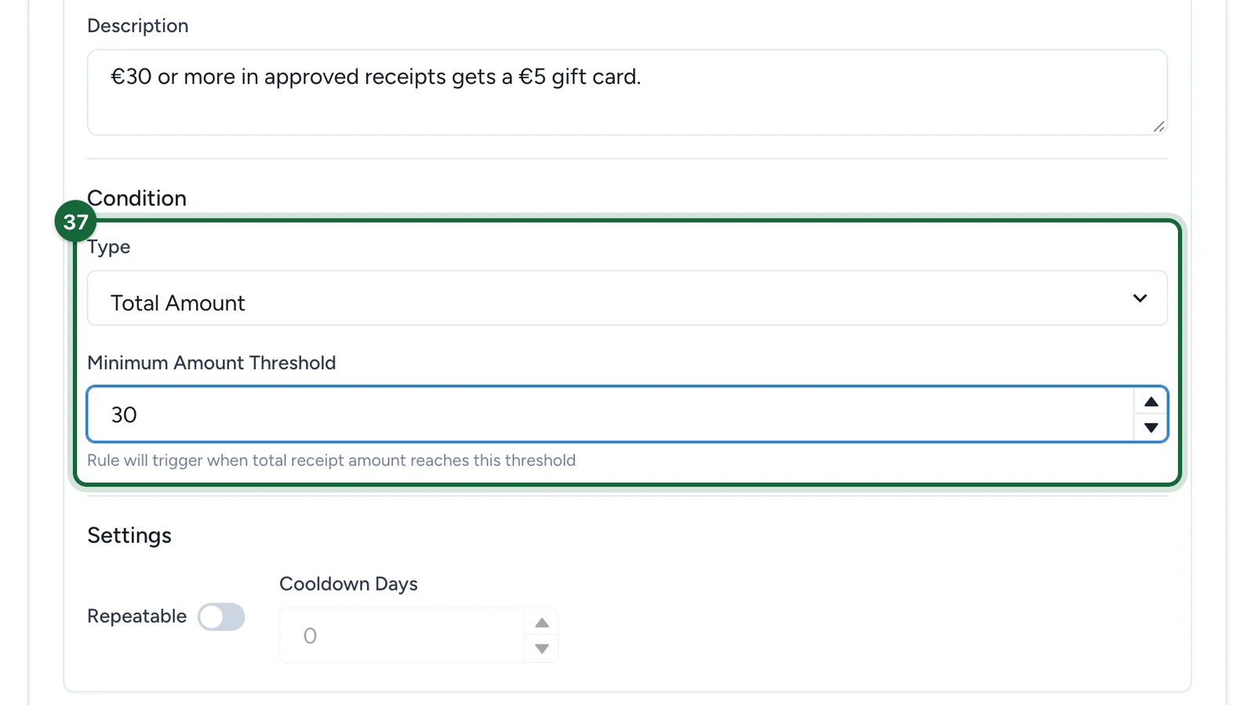Viewport: 1255px width, 705px height.
Task: Click the Cooldown Days label
Action: pos(348,584)
